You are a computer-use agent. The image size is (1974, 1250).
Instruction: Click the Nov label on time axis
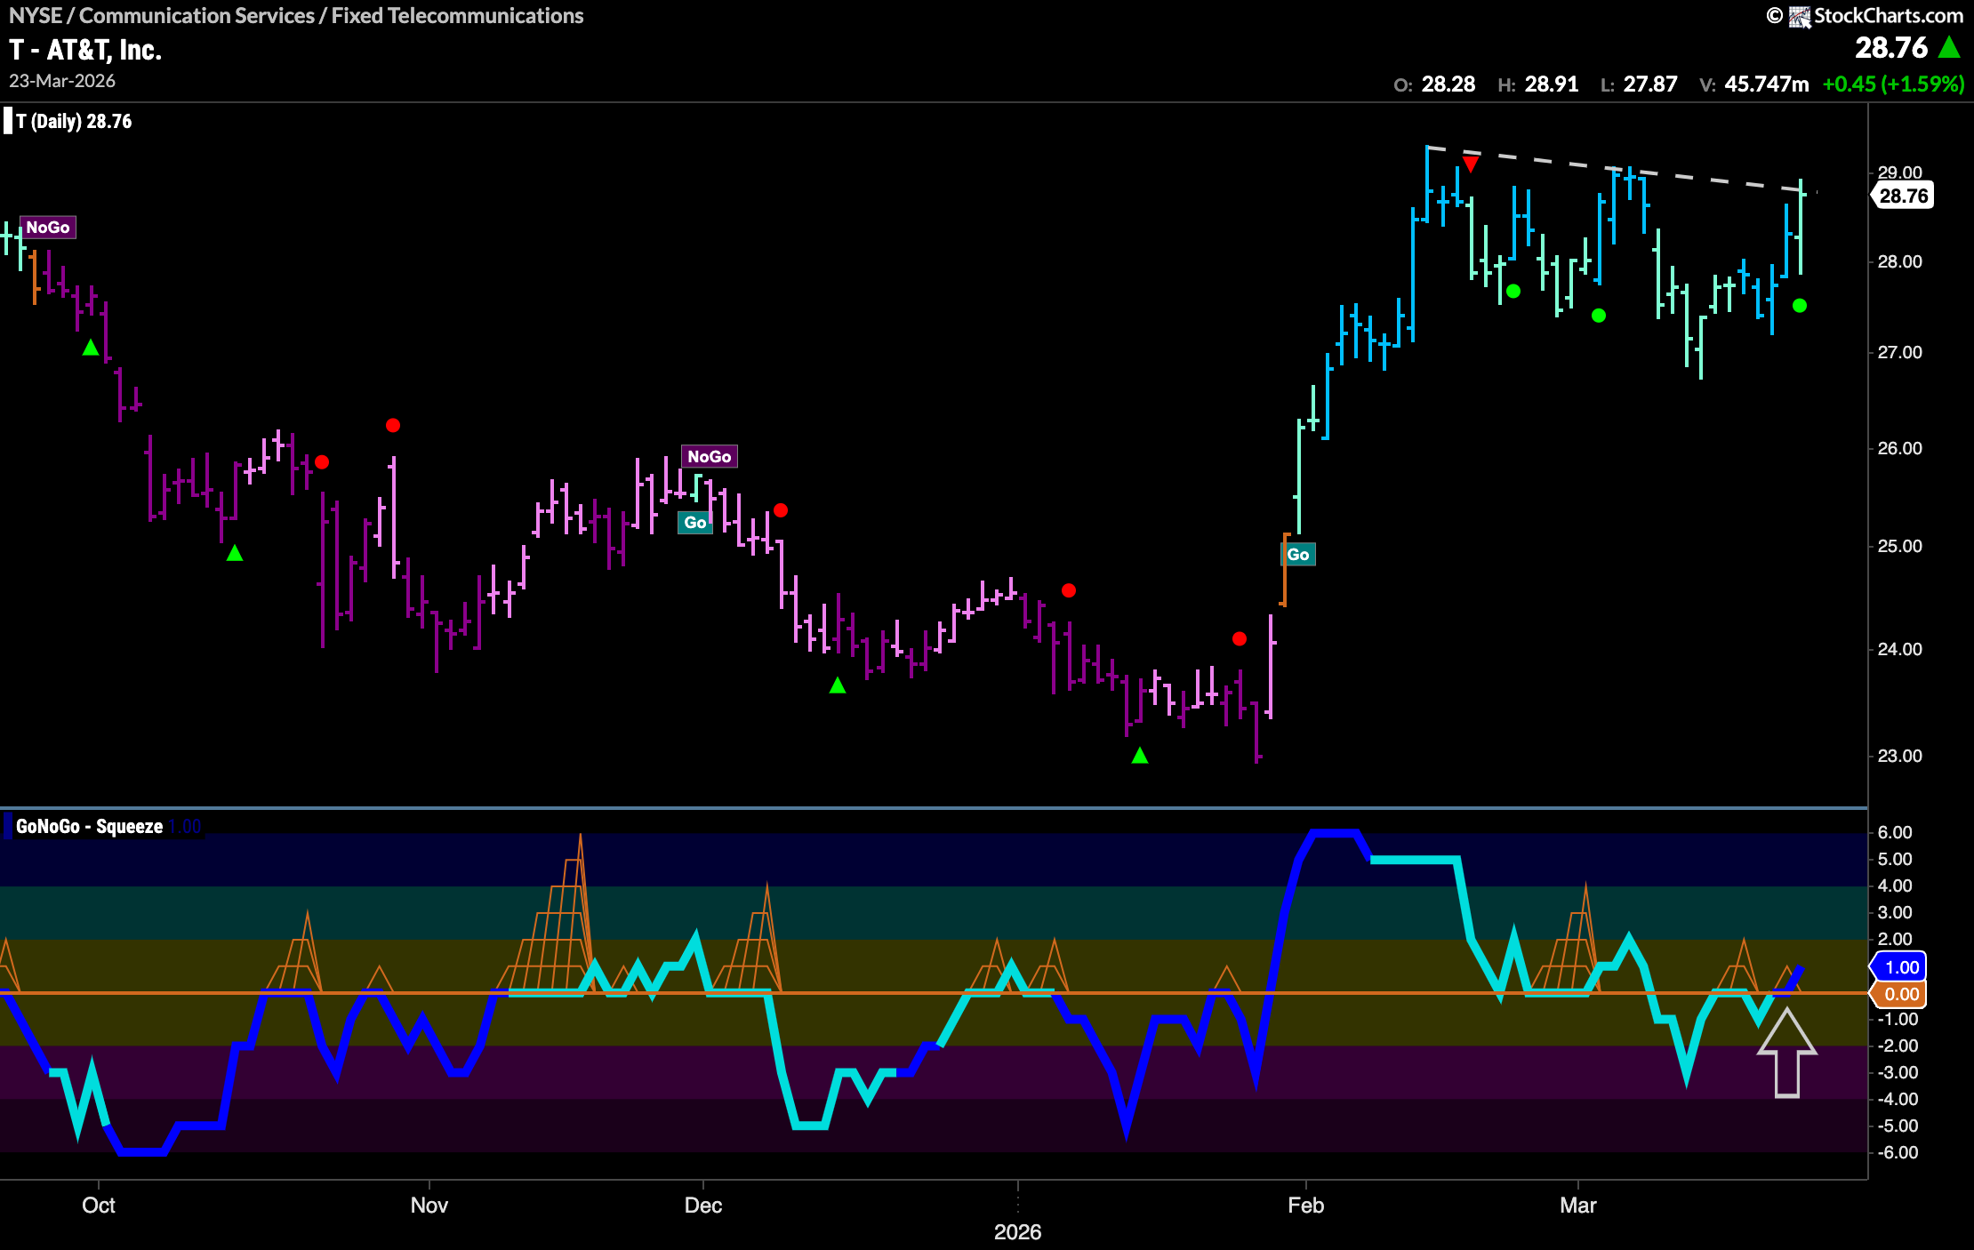pyautogui.click(x=429, y=1206)
